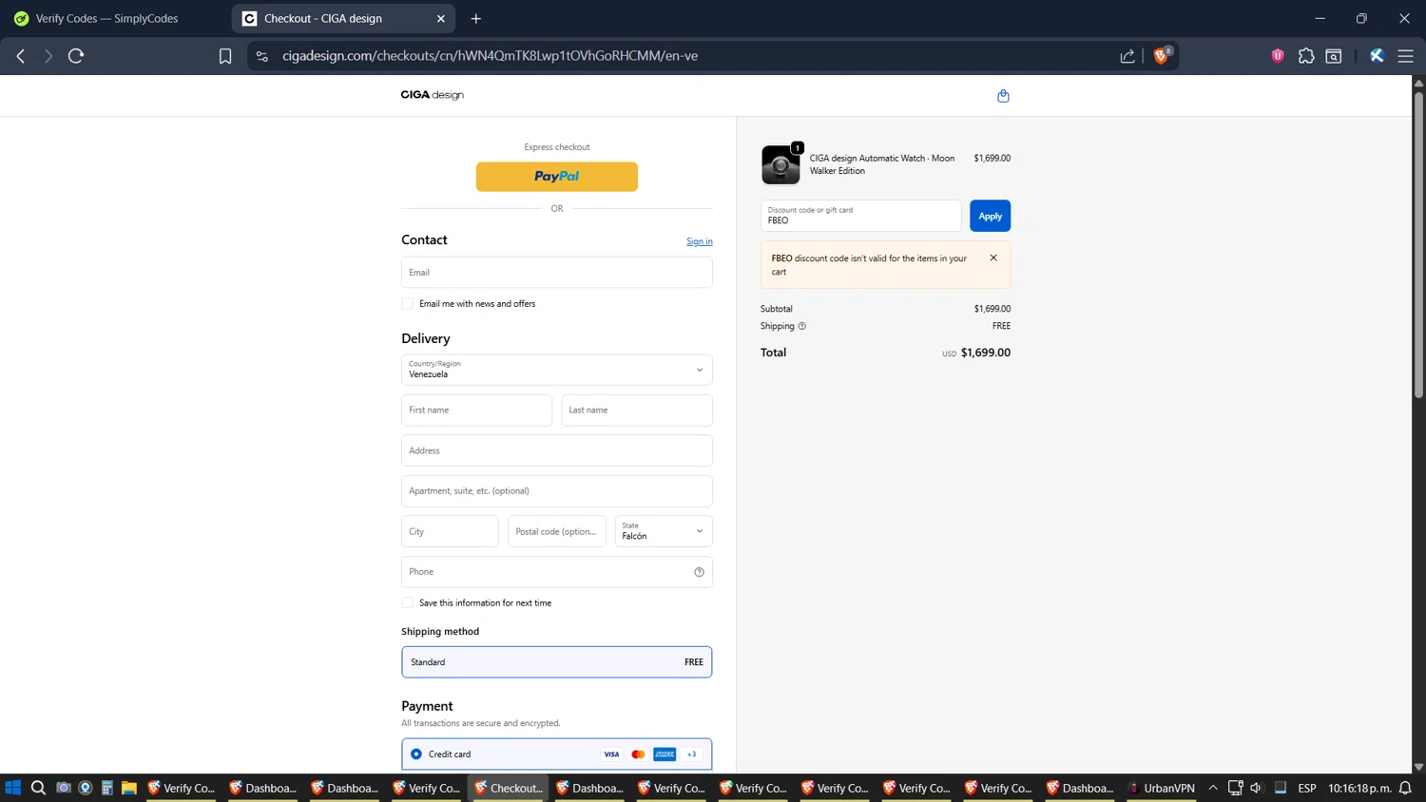Open the Windows Start menu

point(13,788)
